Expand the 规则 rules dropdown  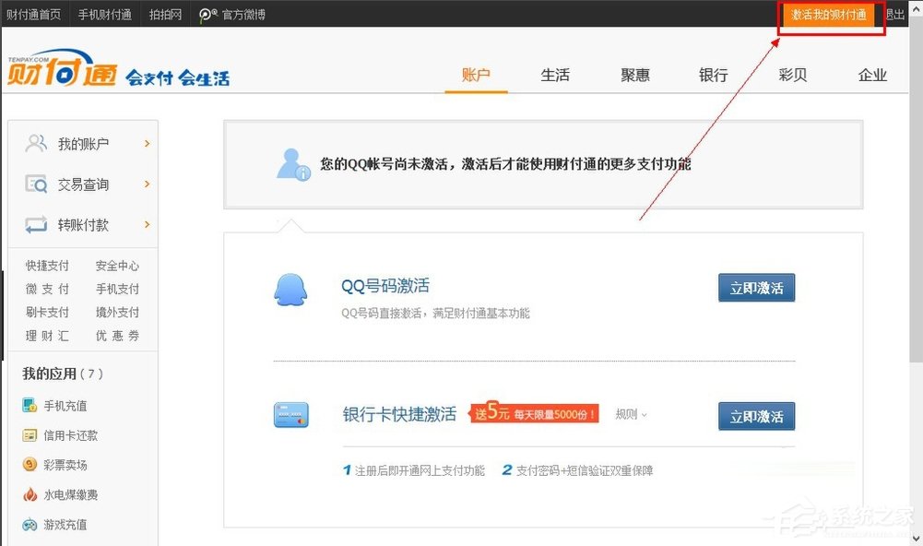tap(632, 414)
